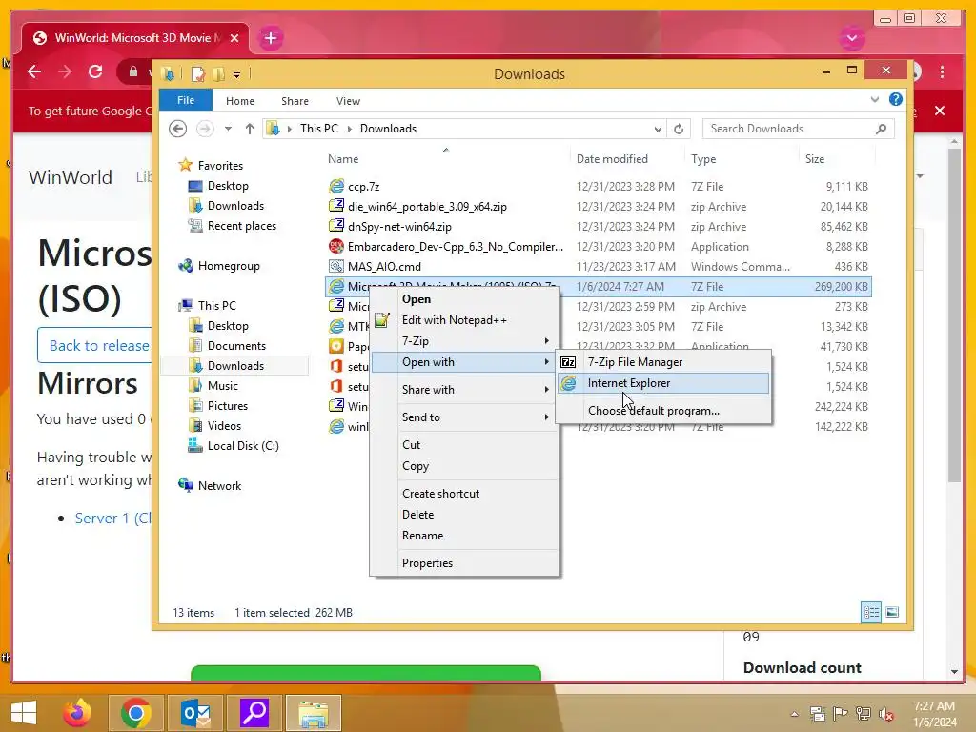Open Explorer help question mark icon
Screen dimensions: 976x732
(x=896, y=99)
